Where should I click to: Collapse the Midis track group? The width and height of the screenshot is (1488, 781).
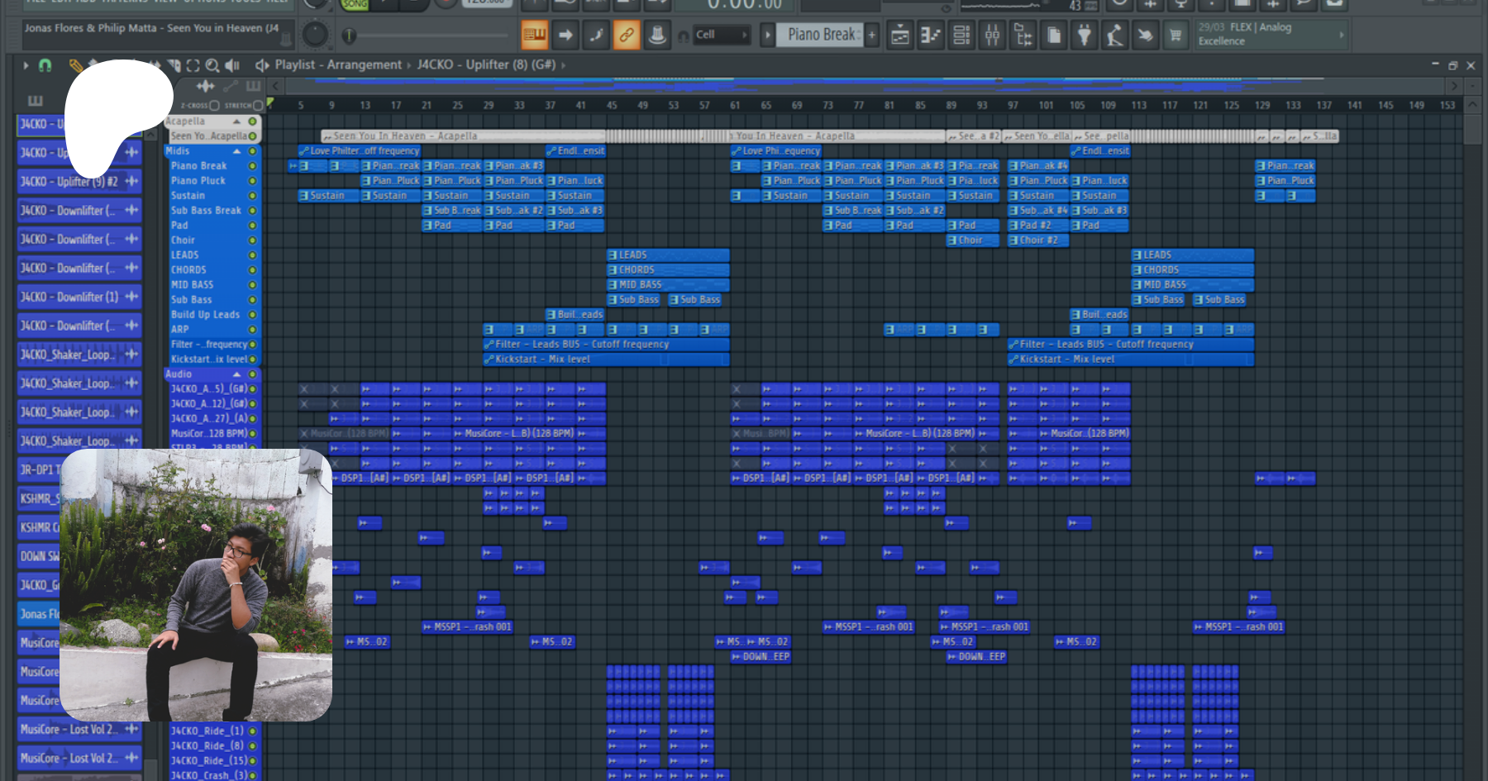(x=236, y=151)
